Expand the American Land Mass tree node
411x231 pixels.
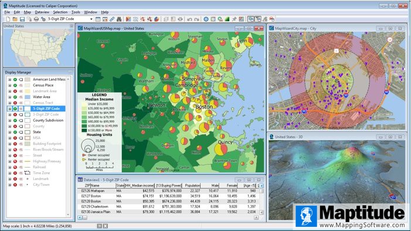click(10, 80)
